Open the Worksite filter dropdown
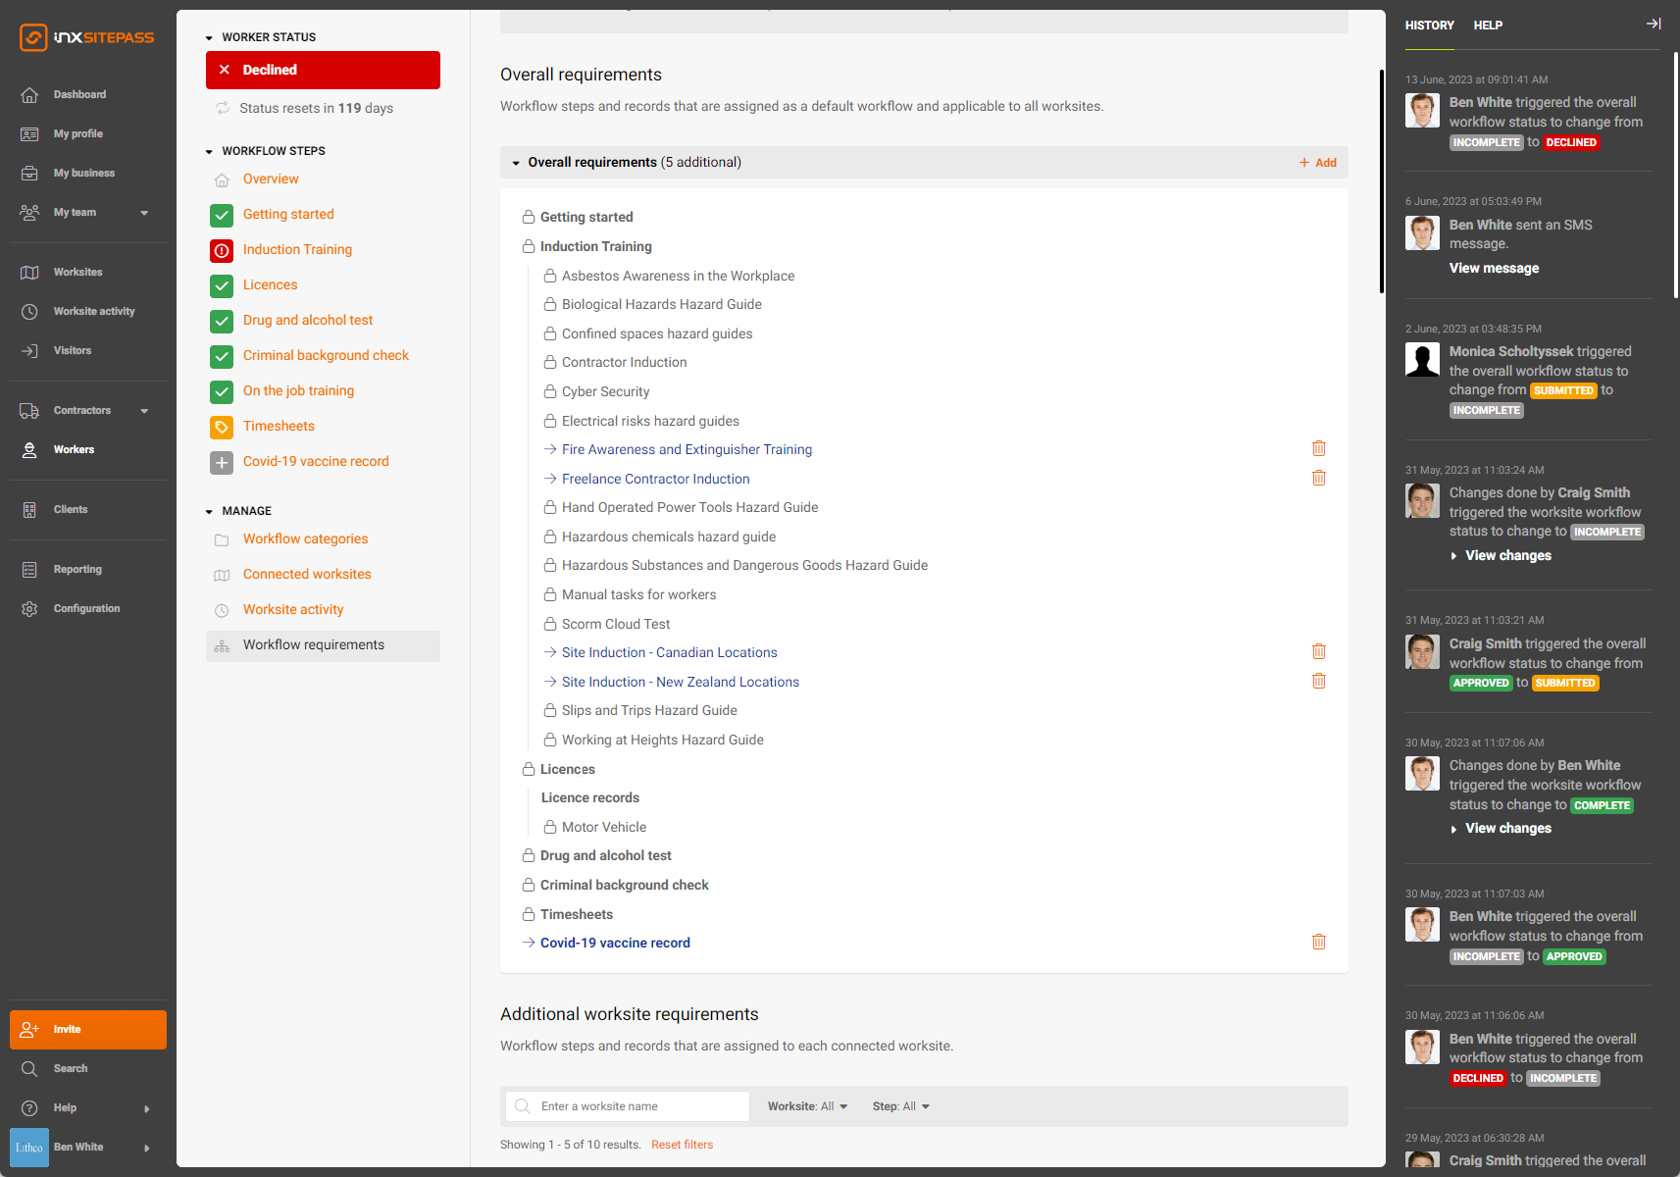1680x1177 pixels. pos(807,1106)
